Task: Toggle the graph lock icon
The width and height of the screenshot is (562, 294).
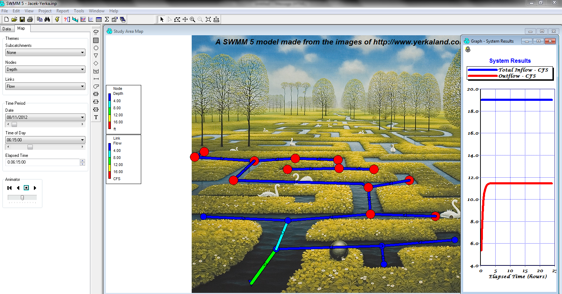Action: pyautogui.click(x=468, y=49)
